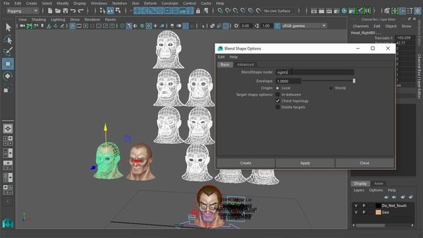Enable the In-between checkbox
Viewport: 423px width, 238px height.
[278, 95]
